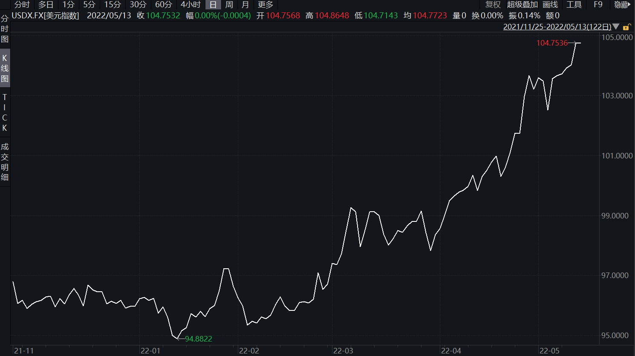Click the average value 104.7723
This screenshot has width=635, height=356.
[430, 16]
